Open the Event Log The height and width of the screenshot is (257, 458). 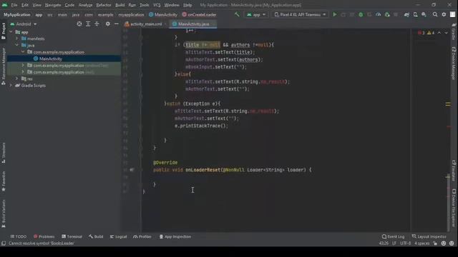(393, 236)
